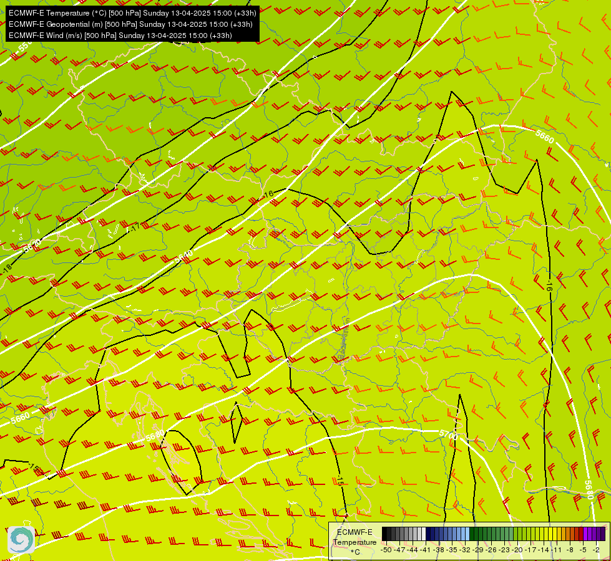Click the Wind (m/s) title line
611x561 pixels.
point(120,36)
